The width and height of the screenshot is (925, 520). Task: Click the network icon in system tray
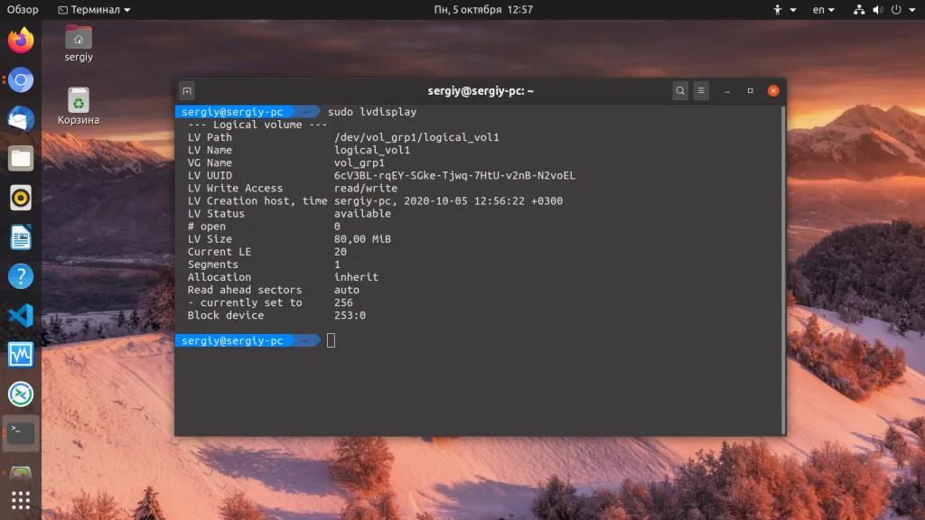click(859, 9)
